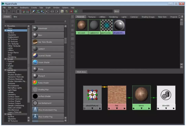Toggle blinn1 node's center display arrow

(141, 108)
